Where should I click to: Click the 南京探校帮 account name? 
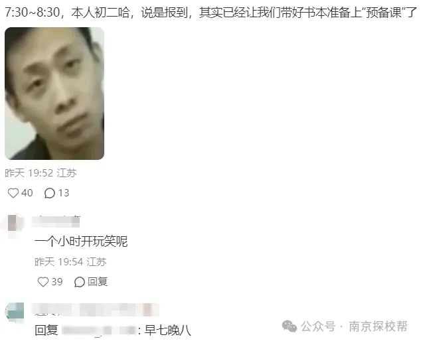378,326
